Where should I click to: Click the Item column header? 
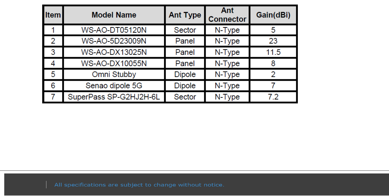coord(53,15)
